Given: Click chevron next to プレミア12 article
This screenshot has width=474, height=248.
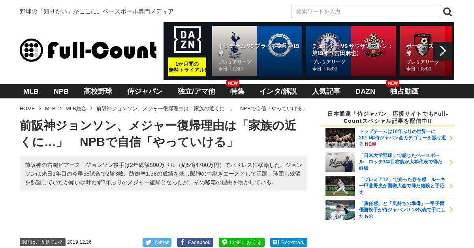Looking at the screenshot, I should pos(451,186).
